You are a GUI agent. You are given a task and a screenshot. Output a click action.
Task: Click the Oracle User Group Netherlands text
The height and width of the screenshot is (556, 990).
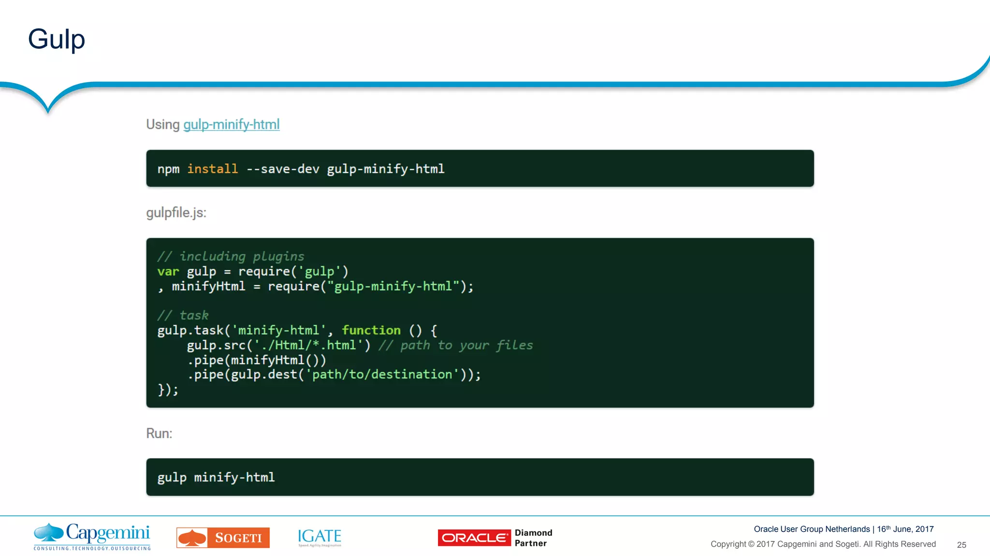click(x=812, y=529)
